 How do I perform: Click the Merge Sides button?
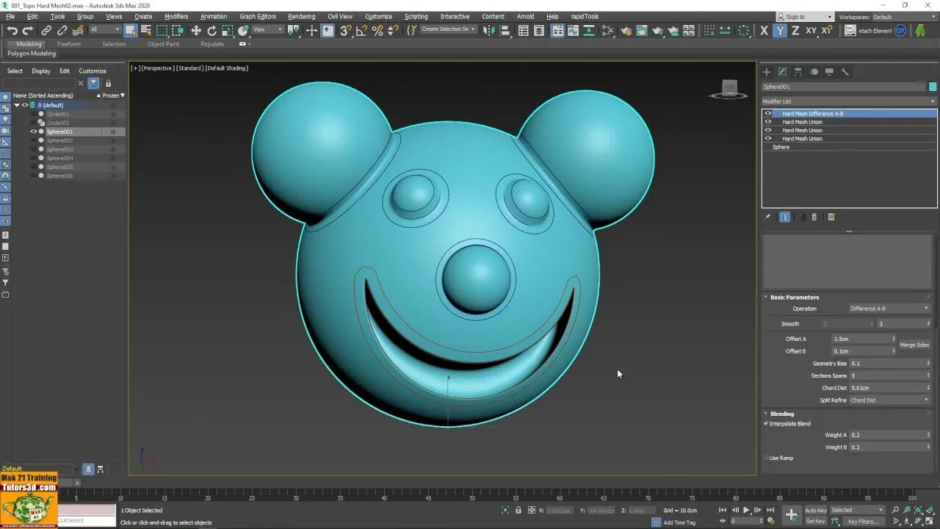pyautogui.click(x=914, y=345)
